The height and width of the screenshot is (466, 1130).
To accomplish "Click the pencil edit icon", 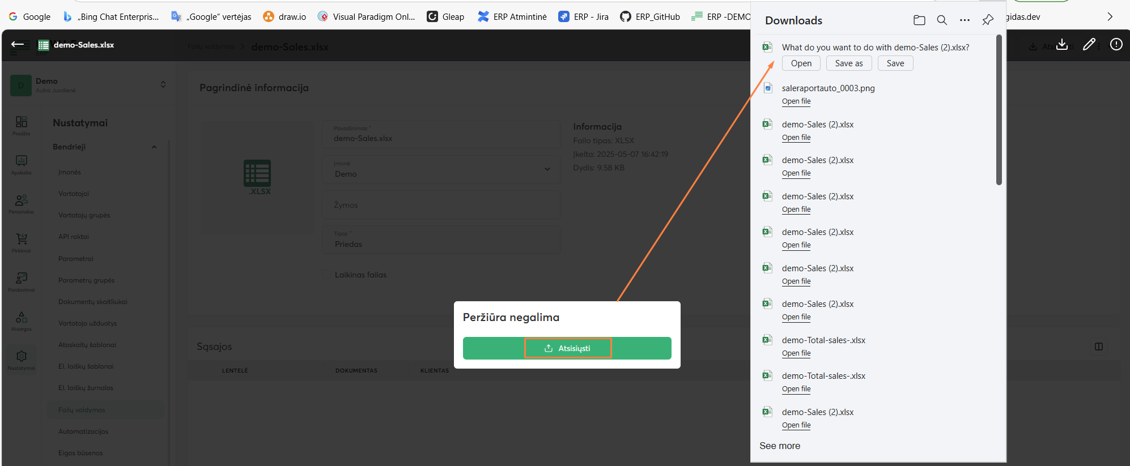I will (1089, 45).
